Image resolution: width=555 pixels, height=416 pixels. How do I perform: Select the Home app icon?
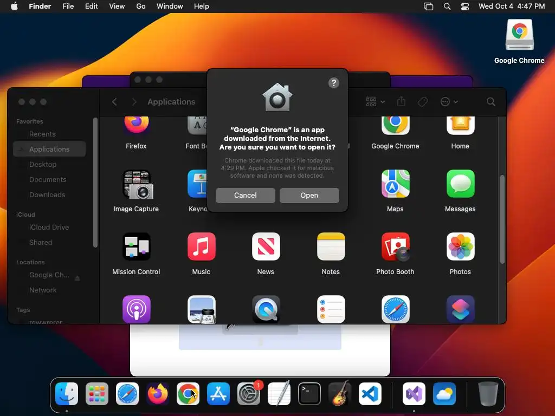click(460, 125)
